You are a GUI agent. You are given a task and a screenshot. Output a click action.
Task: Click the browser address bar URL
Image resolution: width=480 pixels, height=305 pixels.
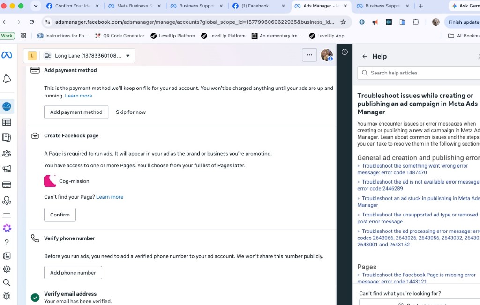click(x=195, y=22)
